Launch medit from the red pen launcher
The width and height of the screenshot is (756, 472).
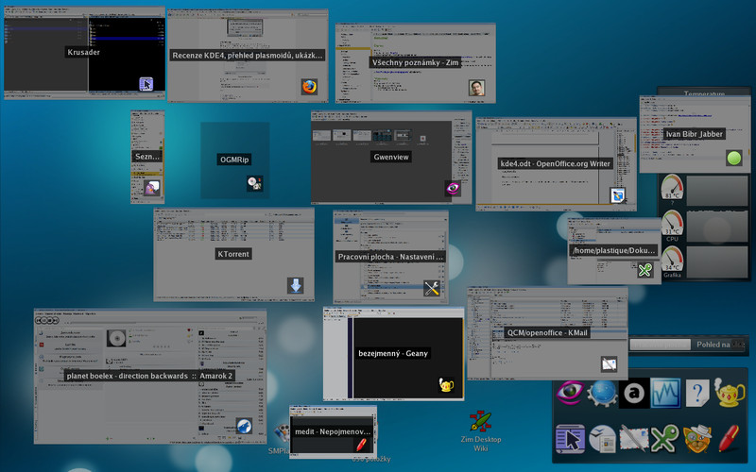tap(729, 438)
